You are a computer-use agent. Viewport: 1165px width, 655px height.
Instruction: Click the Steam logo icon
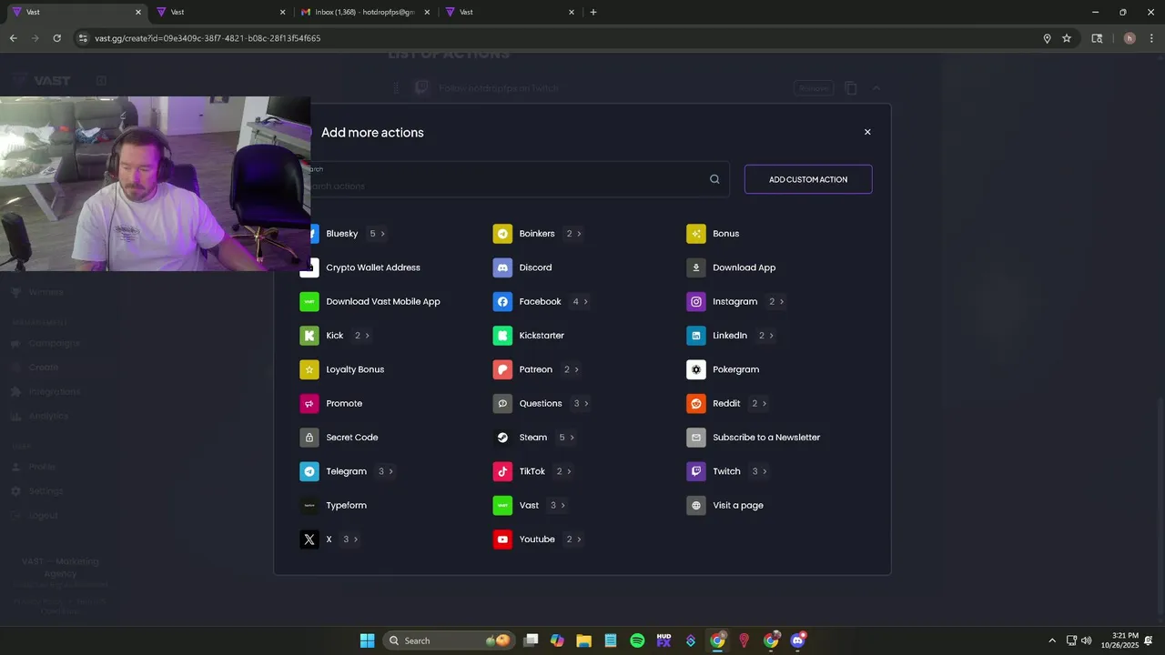point(502,438)
